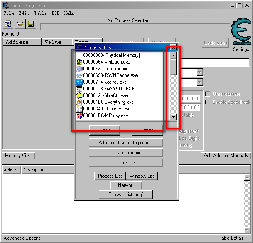This screenshot has height=243, width=253.
Task: Choose the Everything.exe process entry
Action: pos(108,102)
